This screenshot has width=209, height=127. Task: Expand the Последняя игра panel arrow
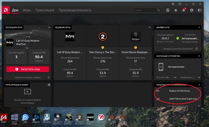tap(49, 28)
